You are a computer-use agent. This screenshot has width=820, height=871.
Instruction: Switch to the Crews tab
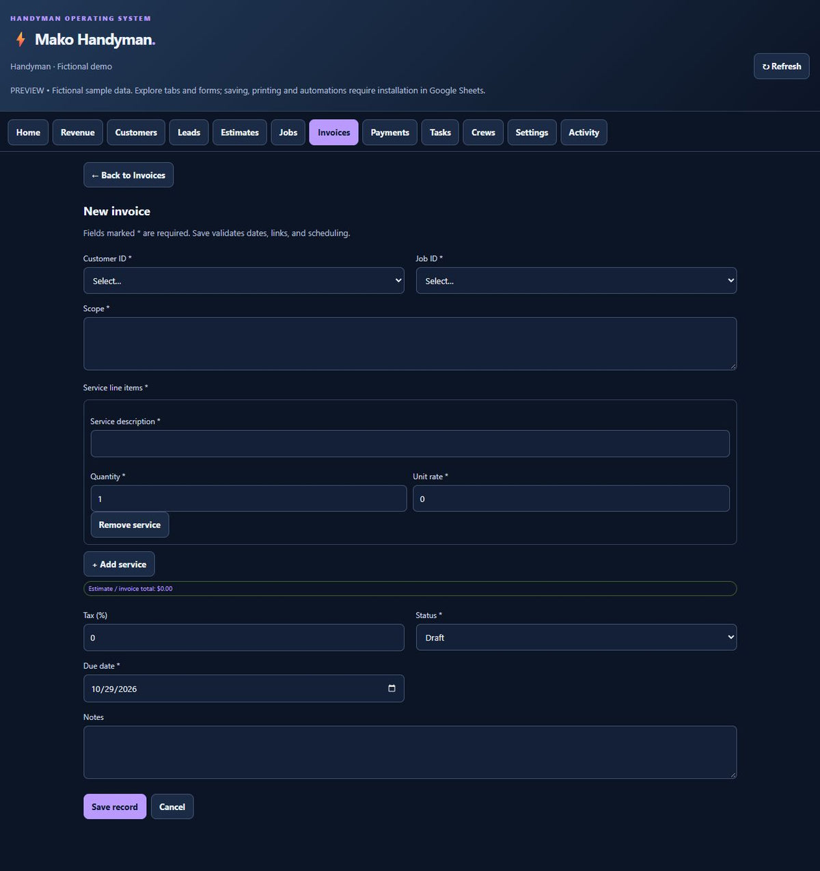pyautogui.click(x=483, y=133)
